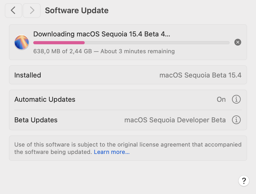This screenshot has height=194, width=256.
Task: Click the Automatic Updates "On" status
Action: pos(221,99)
